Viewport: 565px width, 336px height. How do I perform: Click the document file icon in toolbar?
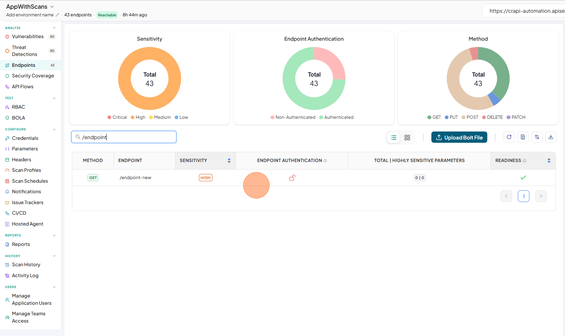click(523, 137)
